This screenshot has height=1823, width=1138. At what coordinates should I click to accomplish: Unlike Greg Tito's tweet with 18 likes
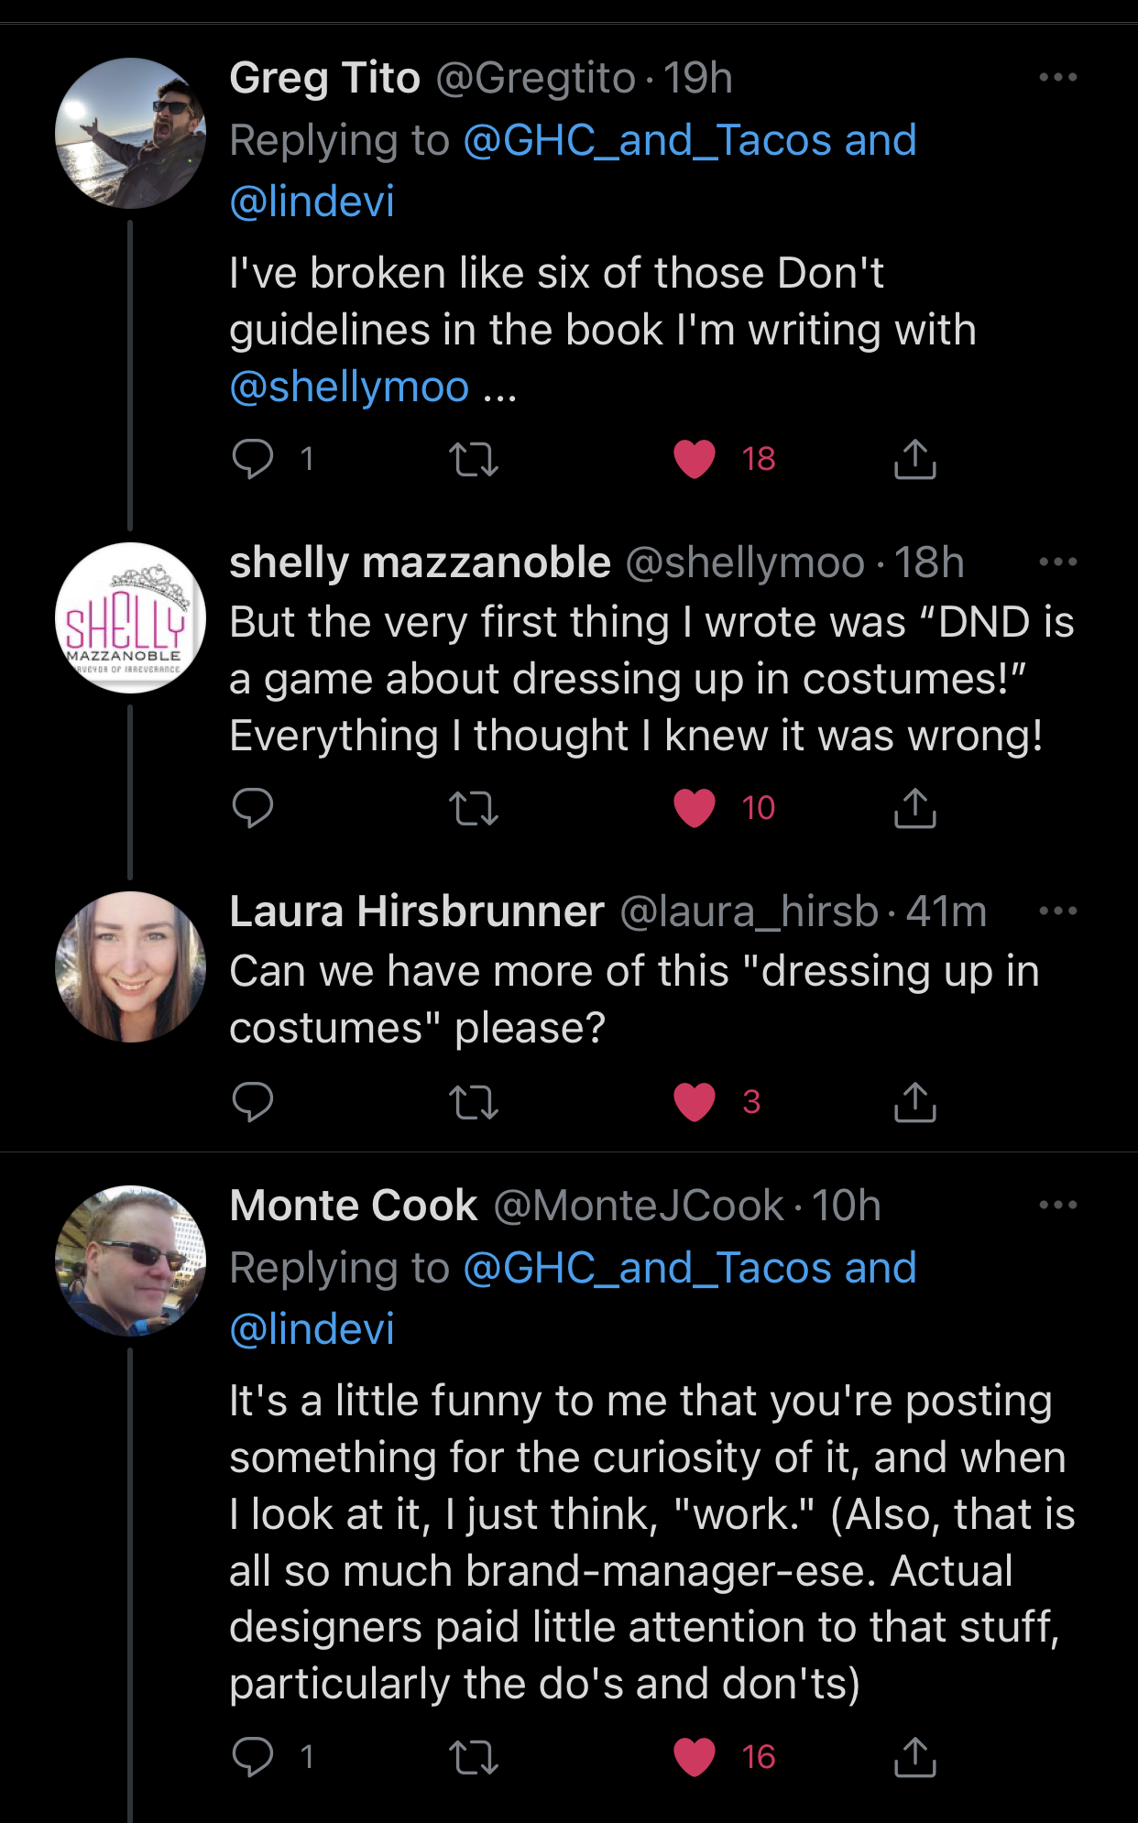coord(695,459)
